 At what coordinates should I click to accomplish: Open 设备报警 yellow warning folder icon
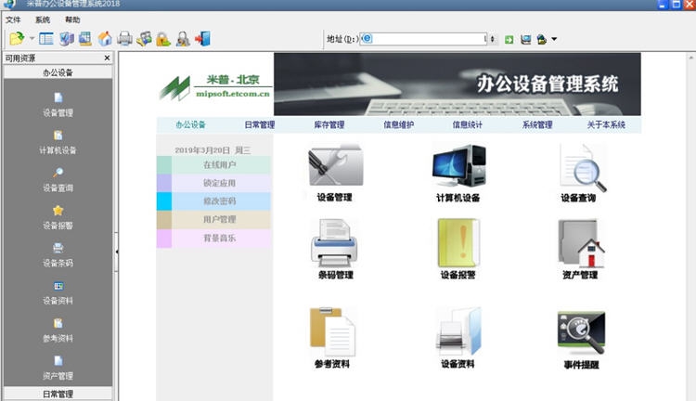coord(458,242)
